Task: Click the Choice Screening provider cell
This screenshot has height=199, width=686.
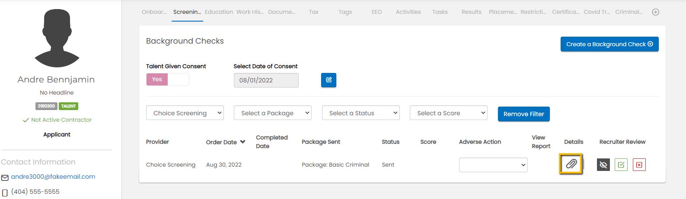Action: point(171,164)
